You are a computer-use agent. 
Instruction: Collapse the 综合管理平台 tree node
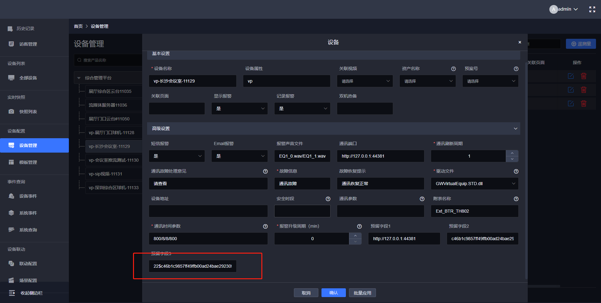tap(79, 78)
